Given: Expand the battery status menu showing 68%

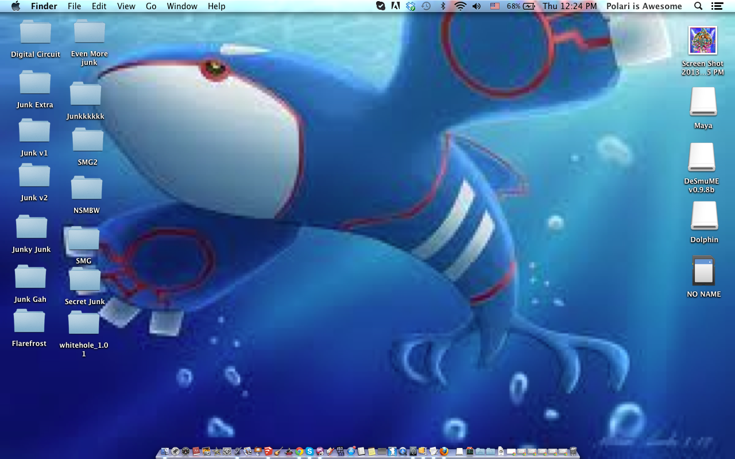Looking at the screenshot, I should [x=521, y=6].
